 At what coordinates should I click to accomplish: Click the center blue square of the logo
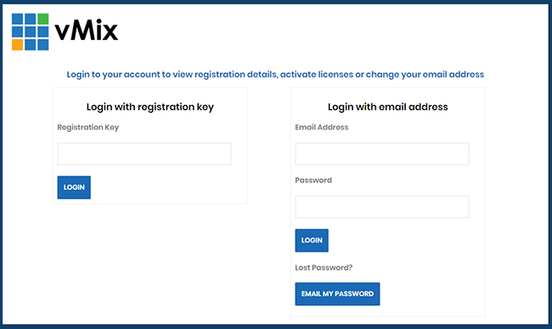pyautogui.click(x=31, y=32)
